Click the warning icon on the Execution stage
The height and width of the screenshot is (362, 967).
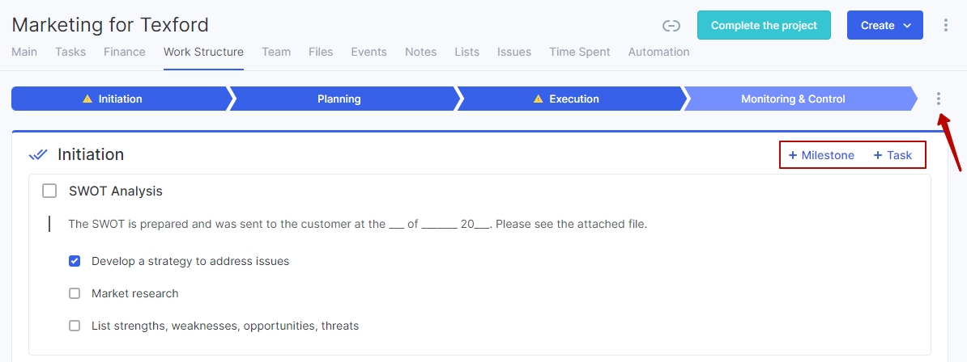(x=539, y=99)
